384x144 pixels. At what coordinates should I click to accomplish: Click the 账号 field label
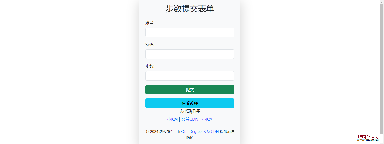(150, 23)
